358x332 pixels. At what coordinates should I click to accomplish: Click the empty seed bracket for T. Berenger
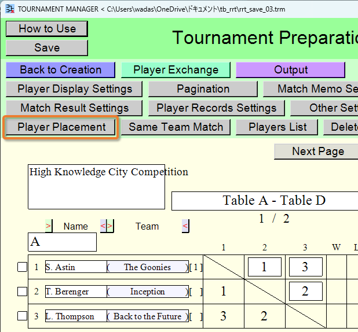(x=196, y=292)
